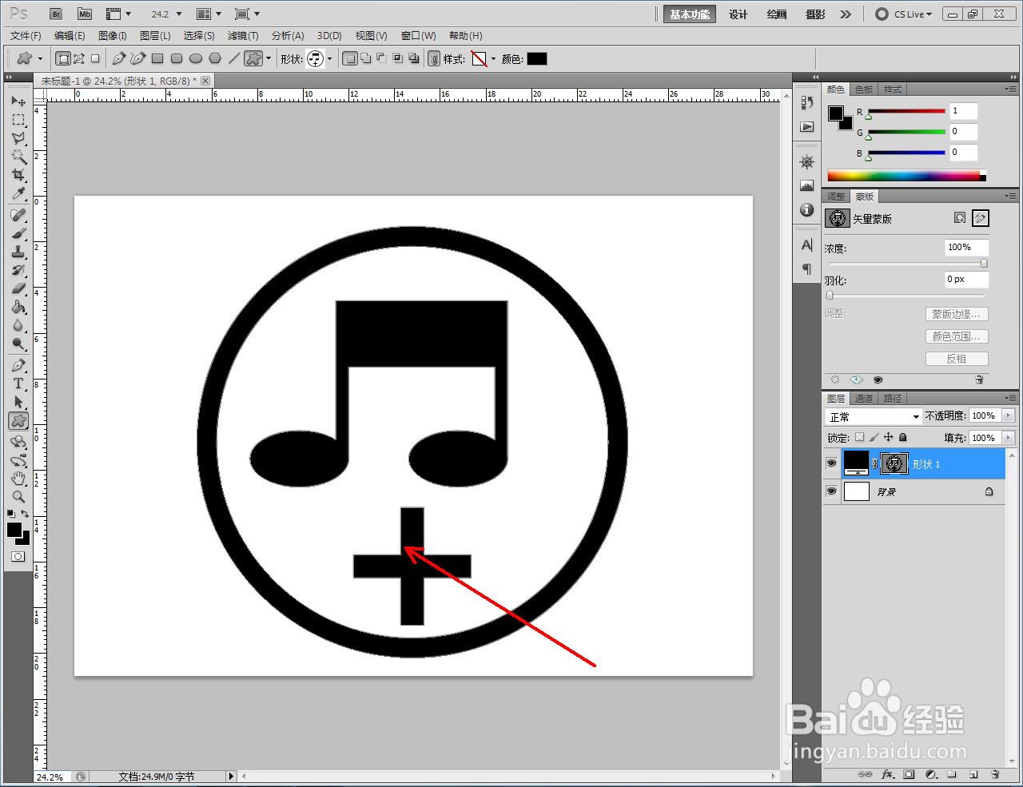Open the 滤镜(T) menu
Viewport: 1023px width, 787px height.
(x=243, y=36)
